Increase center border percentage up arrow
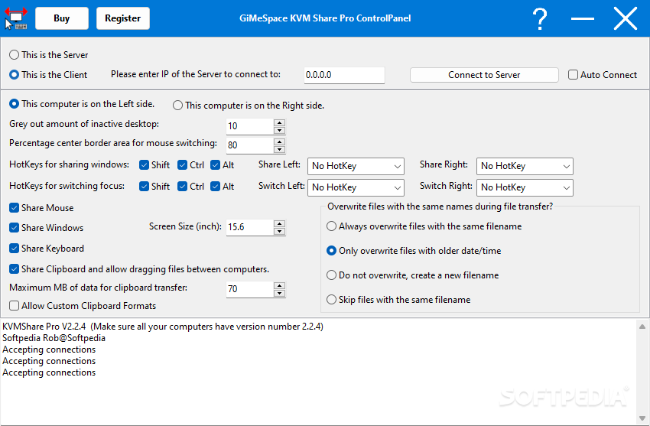The height and width of the screenshot is (426, 650). pyautogui.click(x=280, y=141)
